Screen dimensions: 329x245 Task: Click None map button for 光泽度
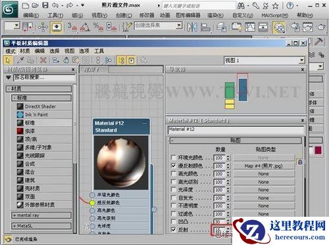pyautogui.click(x=264, y=190)
